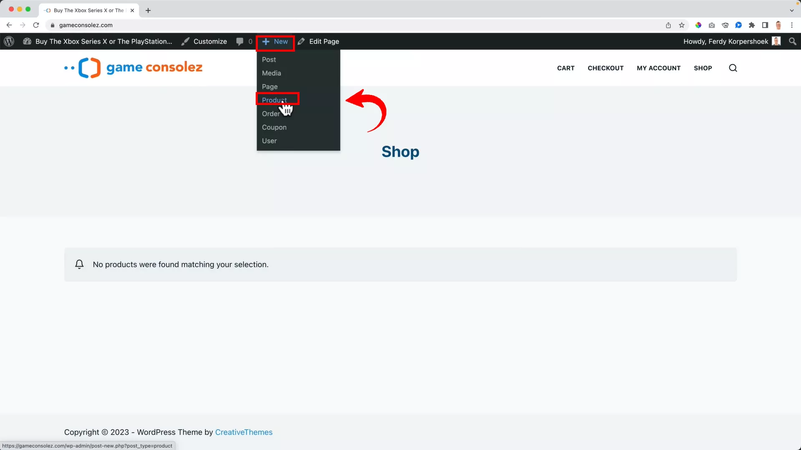The width and height of the screenshot is (801, 450).
Task: Go to the CHECKOUT navigation link
Action: pos(605,68)
